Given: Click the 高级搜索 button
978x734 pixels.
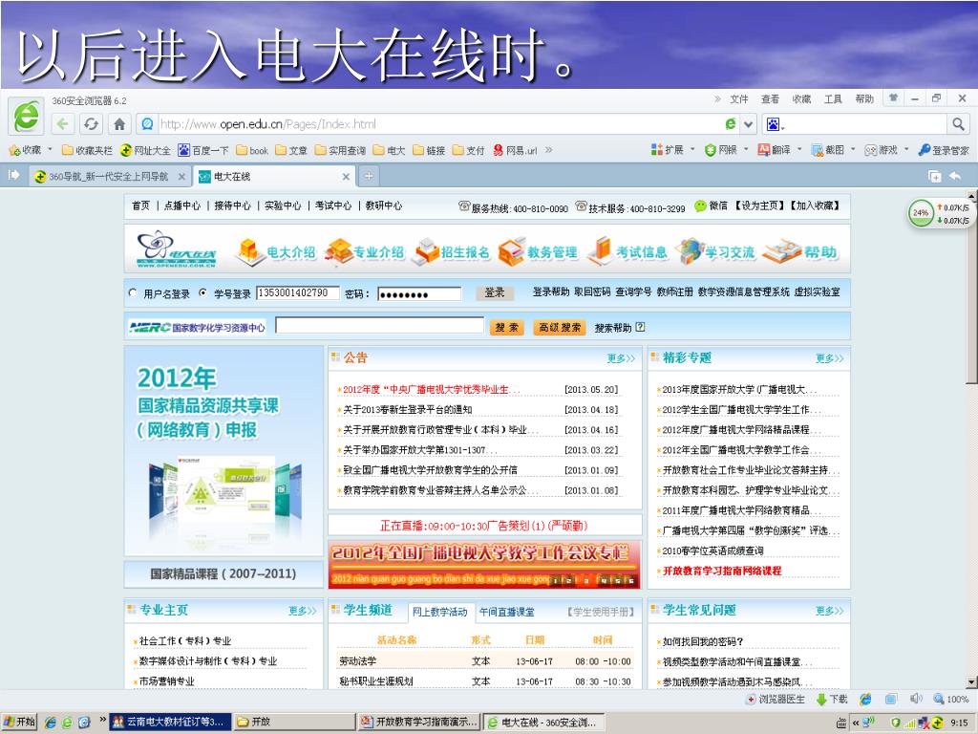Looking at the screenshot, I should pos(560,328).
